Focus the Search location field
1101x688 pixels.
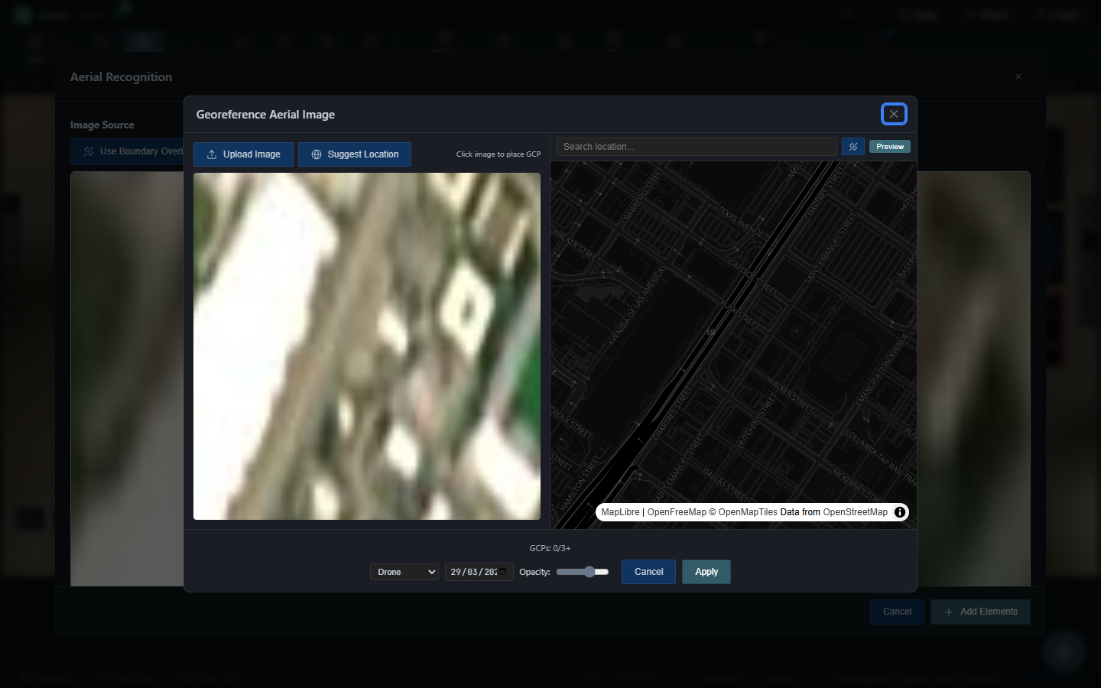click(x=697, y=147)
